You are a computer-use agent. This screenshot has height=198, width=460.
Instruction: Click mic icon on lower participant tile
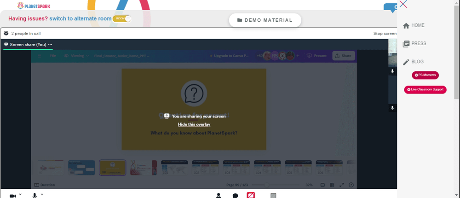coord(392,108)
